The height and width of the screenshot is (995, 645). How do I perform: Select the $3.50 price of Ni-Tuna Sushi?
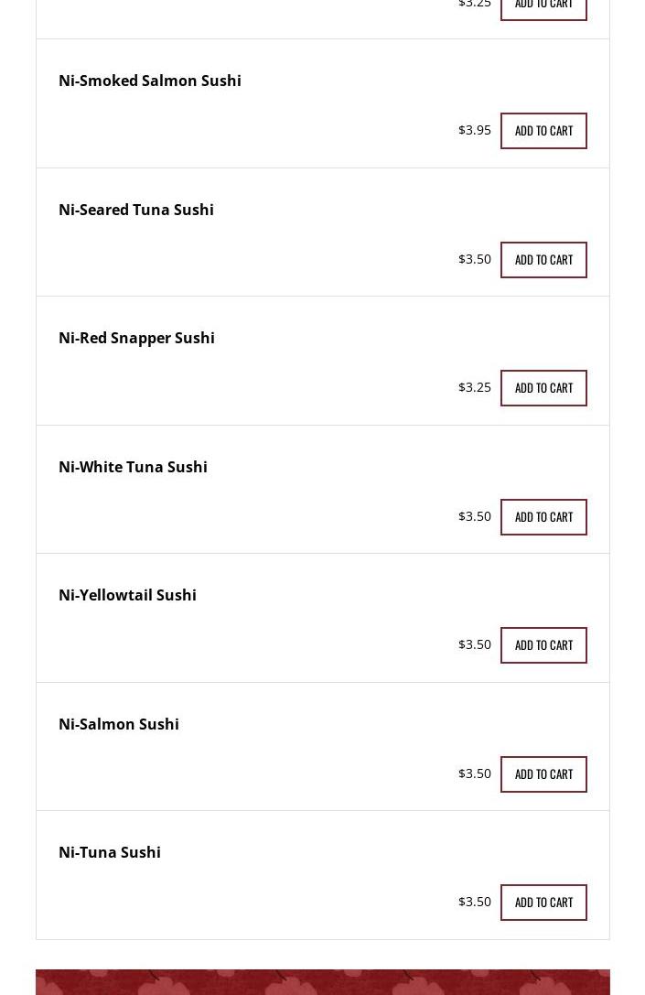coord(475,902)
